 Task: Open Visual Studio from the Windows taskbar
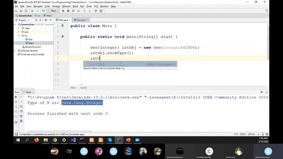73,140
